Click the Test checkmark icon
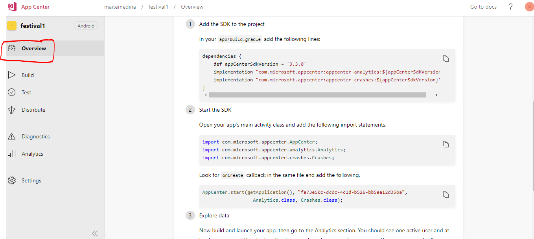The height and width of the screenshot is (239, 534). coord(11,92)
